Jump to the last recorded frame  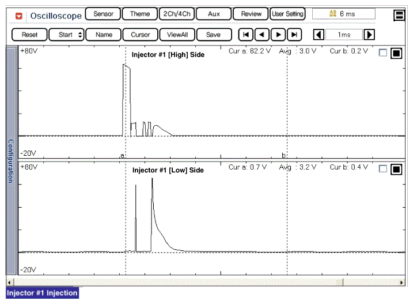[294, 35]
